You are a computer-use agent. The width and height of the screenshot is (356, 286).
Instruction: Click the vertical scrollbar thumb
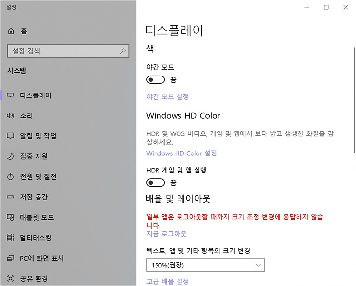[x=354, y=100]
